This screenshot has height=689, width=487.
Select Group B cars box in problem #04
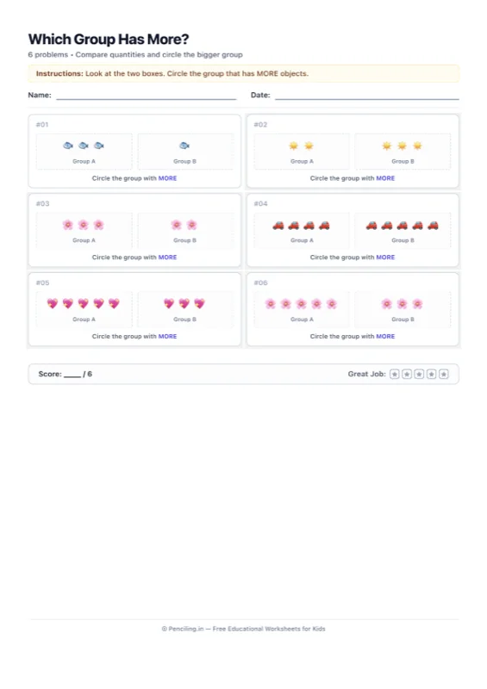click(x=403, y=231)
